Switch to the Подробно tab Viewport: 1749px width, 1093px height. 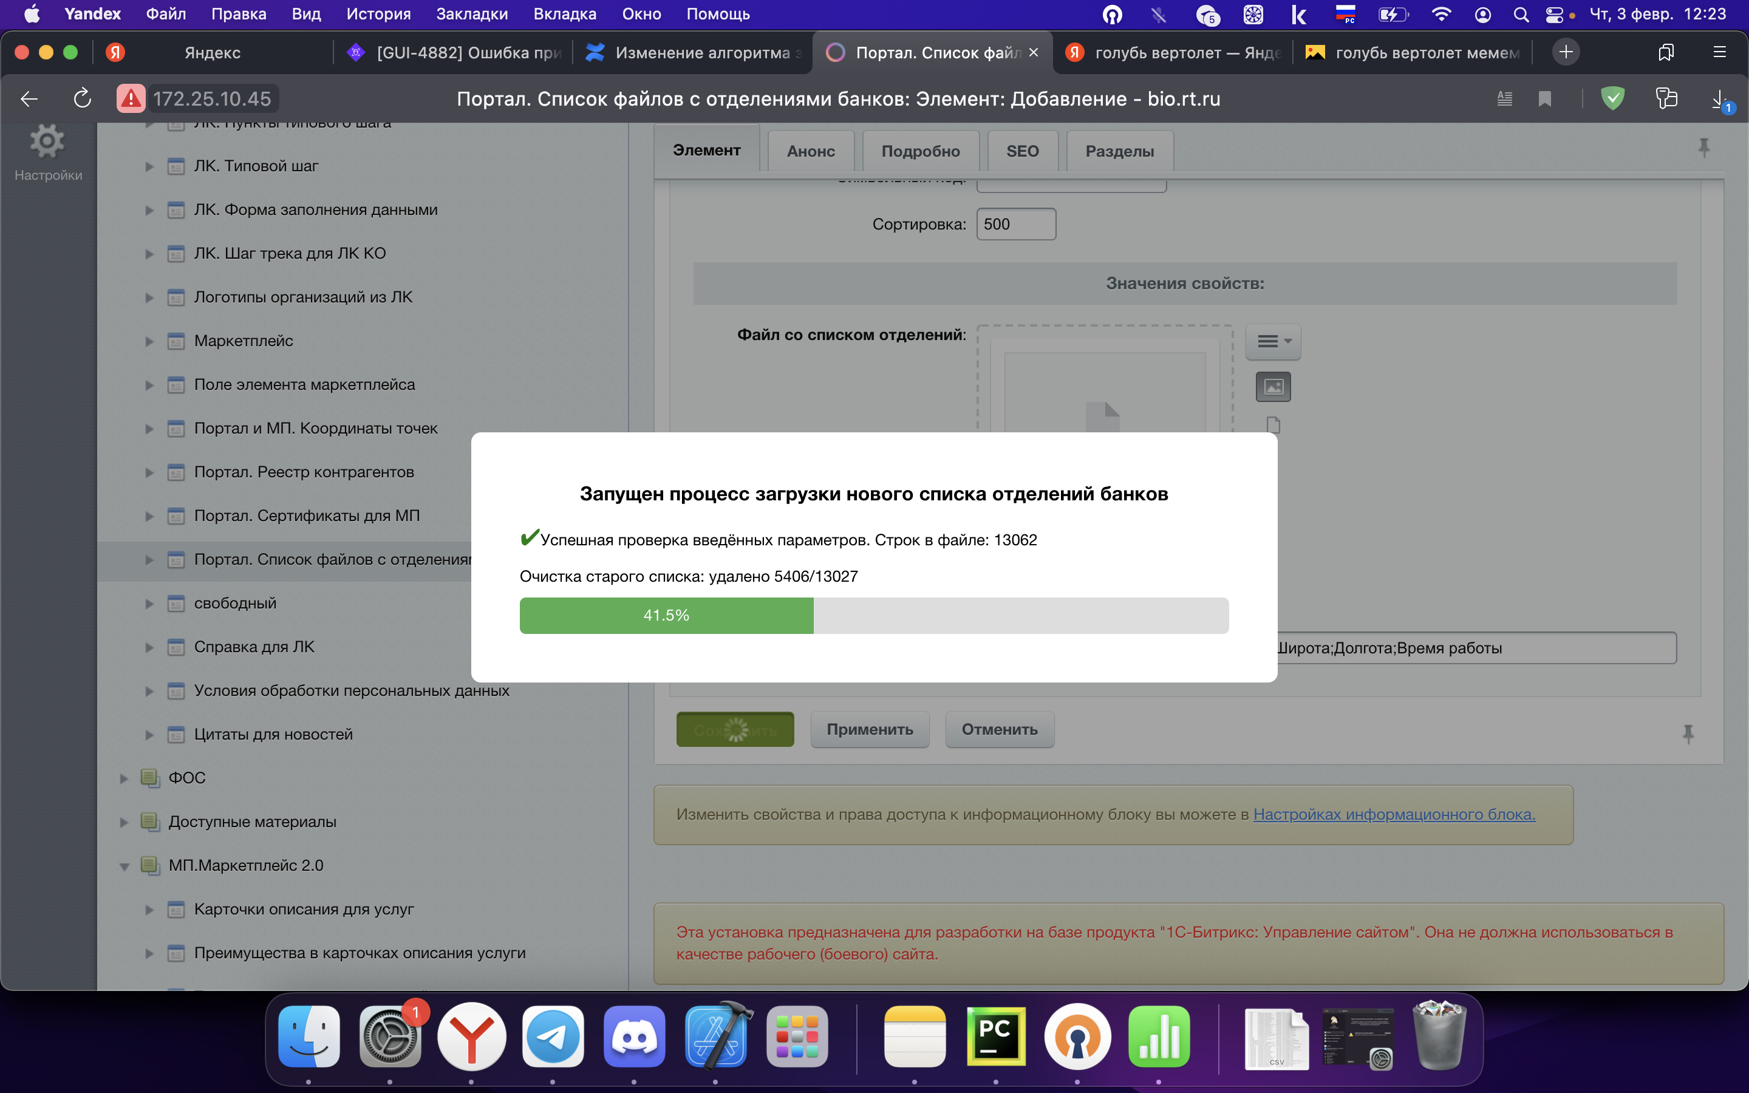tap(920, 151)
